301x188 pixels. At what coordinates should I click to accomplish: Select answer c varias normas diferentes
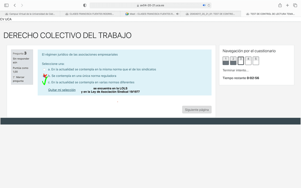click(44, 83)
